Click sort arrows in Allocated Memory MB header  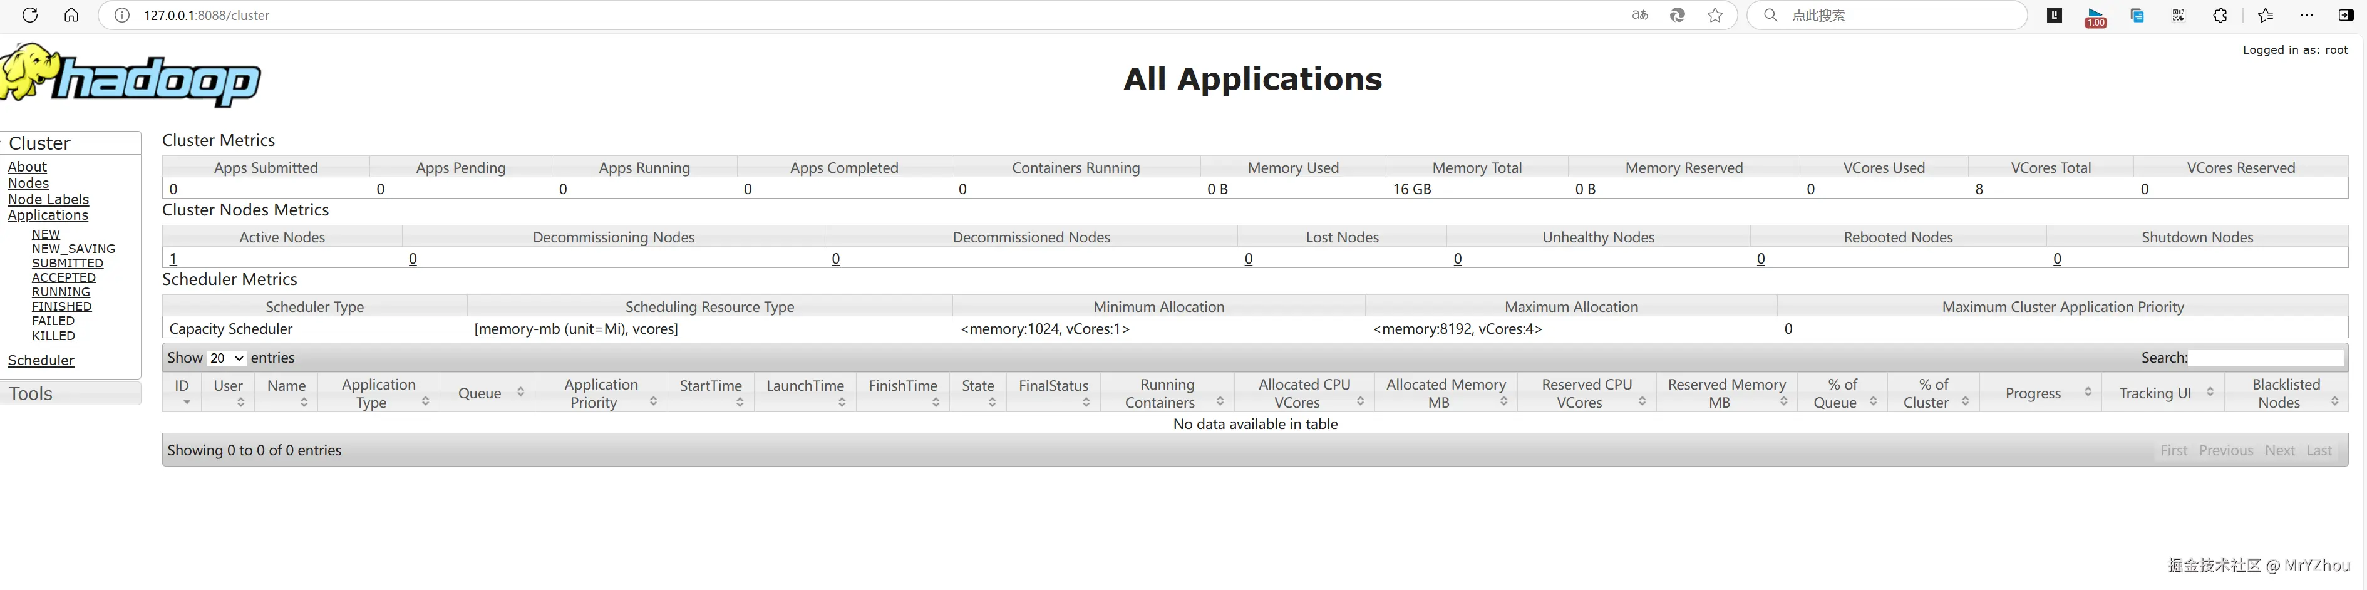tap(1504, 401)
